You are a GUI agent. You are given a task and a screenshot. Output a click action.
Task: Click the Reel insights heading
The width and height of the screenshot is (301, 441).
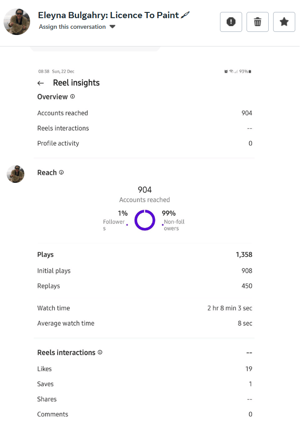pyautogui.click(x=77, y=83)
